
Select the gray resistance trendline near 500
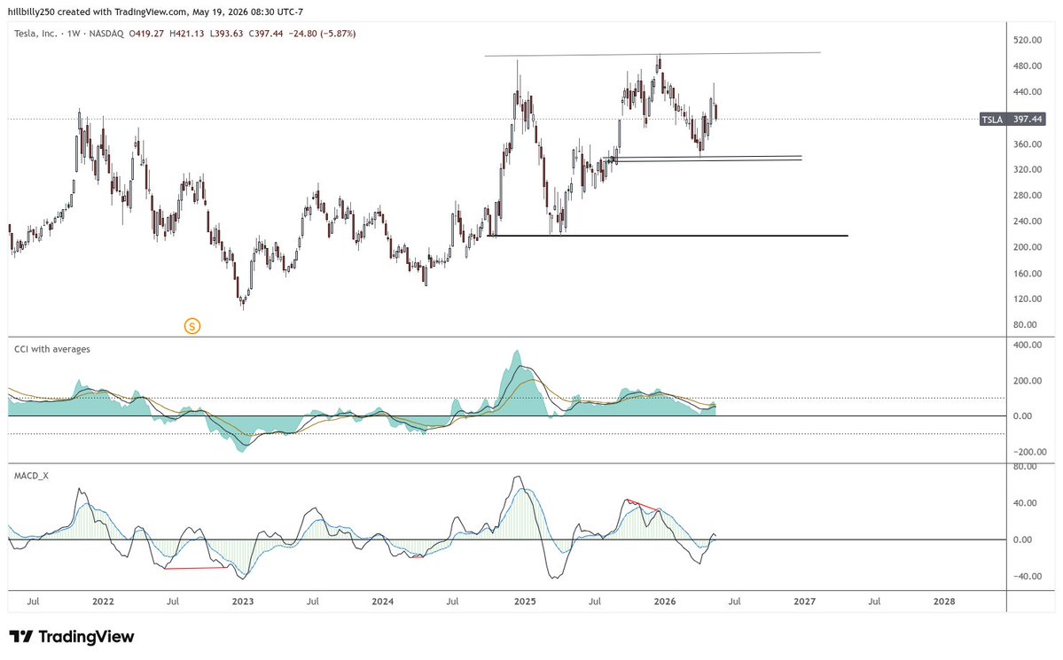coord(653,54)
